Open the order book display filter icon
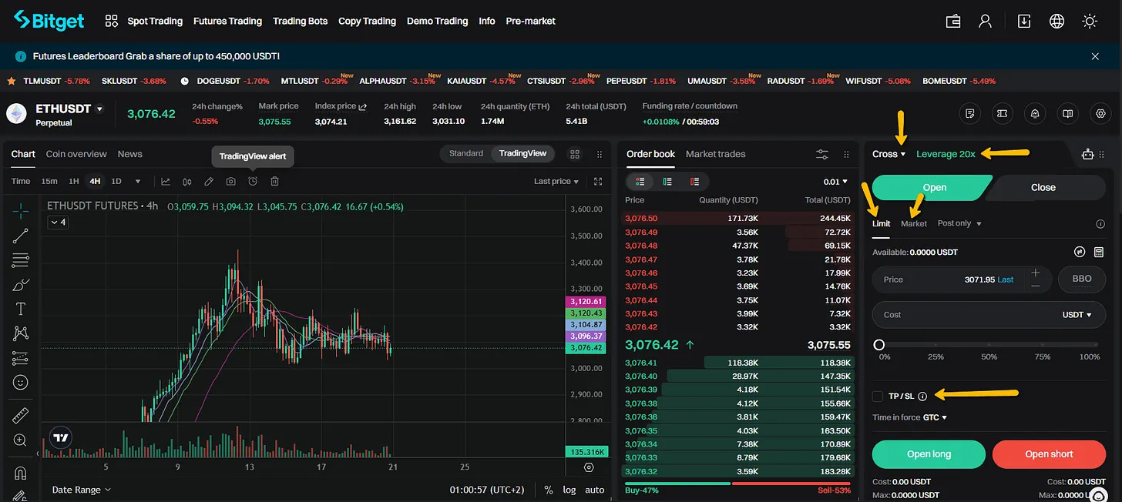The image size is (1122, 502). pyautogui.click(x=821, y=154)
